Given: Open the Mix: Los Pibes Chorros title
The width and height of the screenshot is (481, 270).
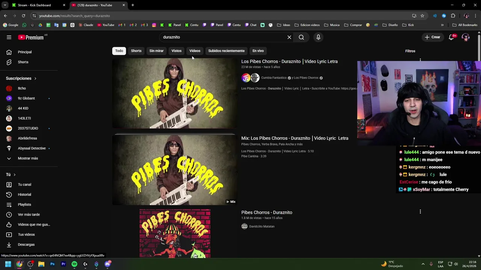Looking at the screenshot, I should click(295, 138).
